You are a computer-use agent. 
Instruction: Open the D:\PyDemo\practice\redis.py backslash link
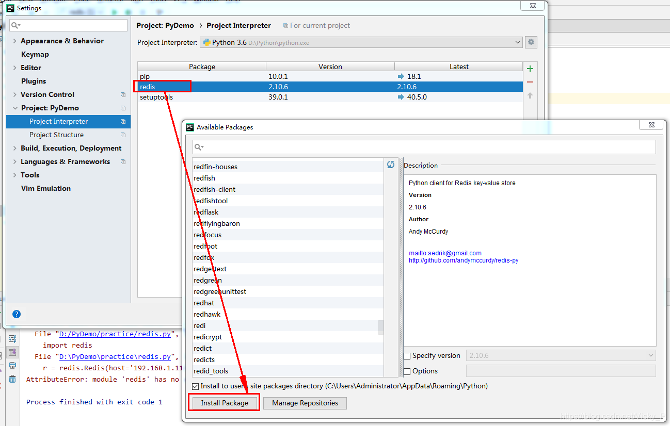tap(115, 356)
